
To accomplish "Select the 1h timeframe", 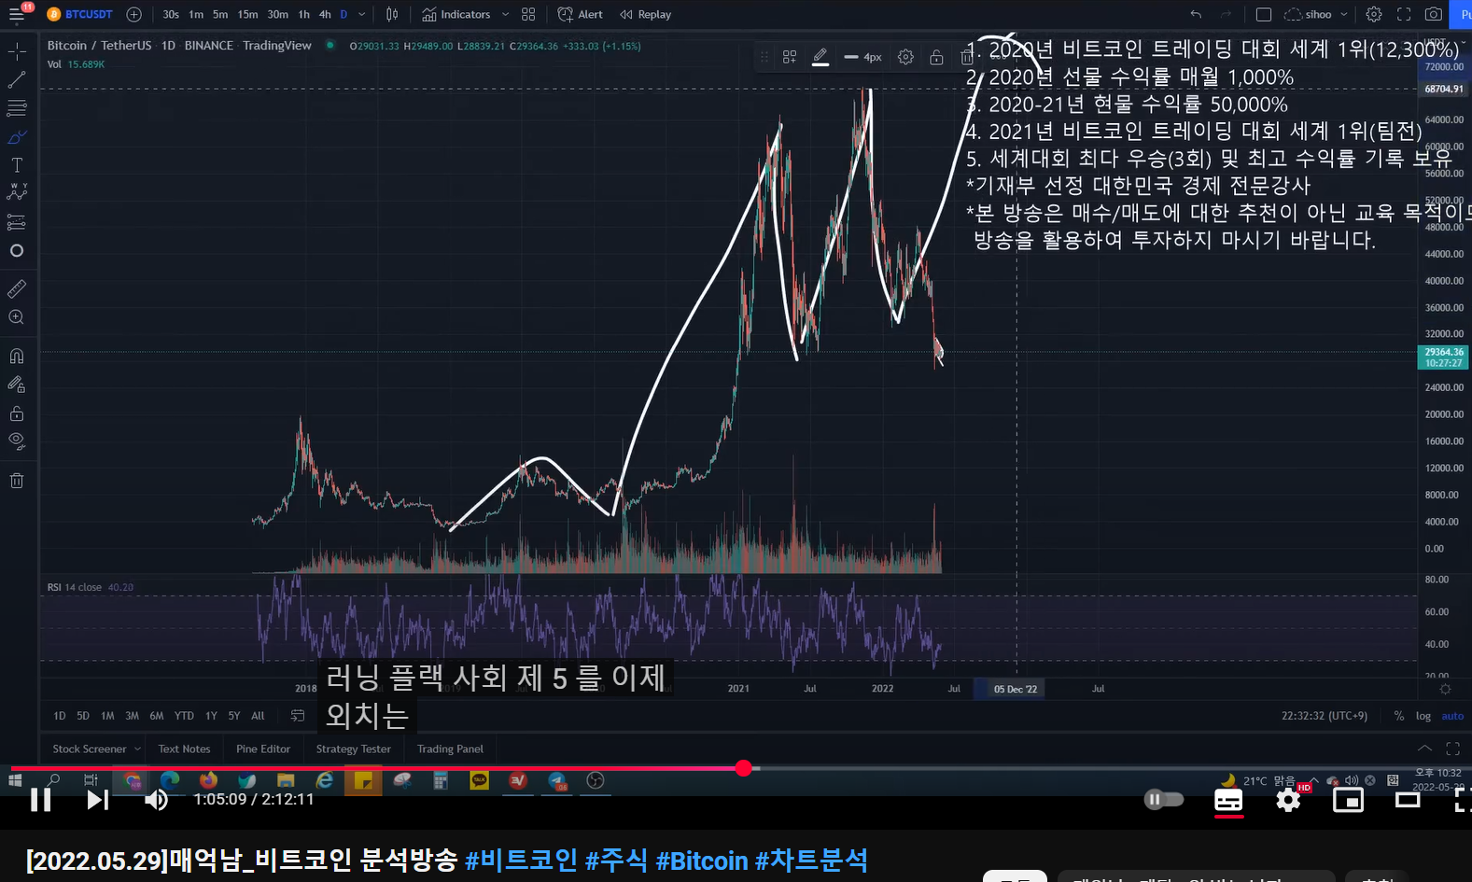I will 304,14.
